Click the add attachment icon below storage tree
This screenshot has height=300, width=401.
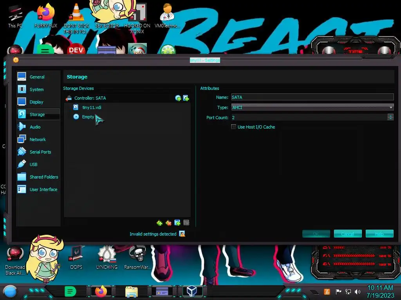point(177,223)
